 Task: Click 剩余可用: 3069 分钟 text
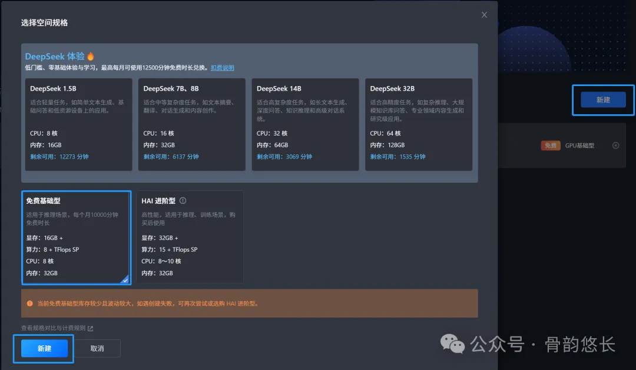[284, 157]
